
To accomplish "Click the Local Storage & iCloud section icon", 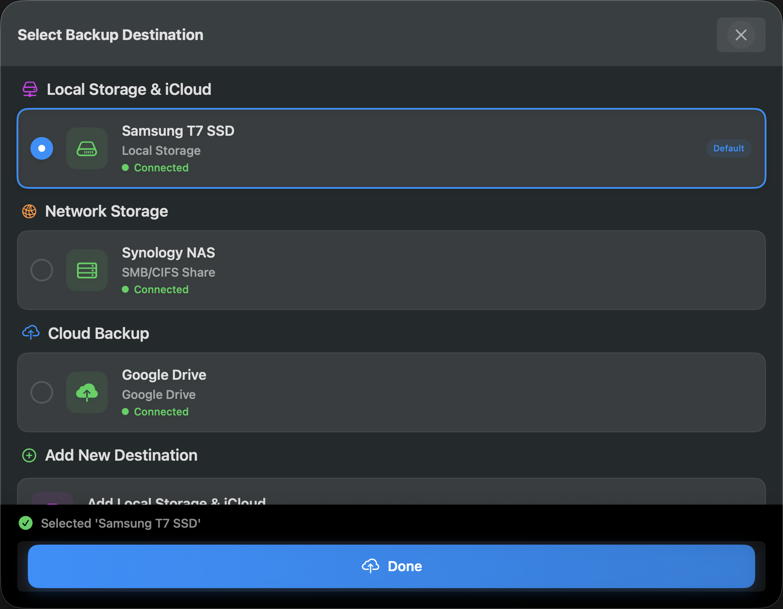I will pos(30,89).
